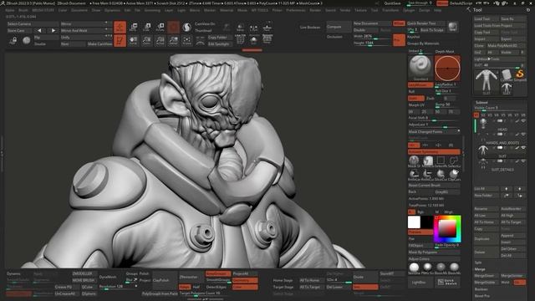535x301 pixels.
Task: Select the MaskLasso brush icon
Action: click(x=427, y=161)
